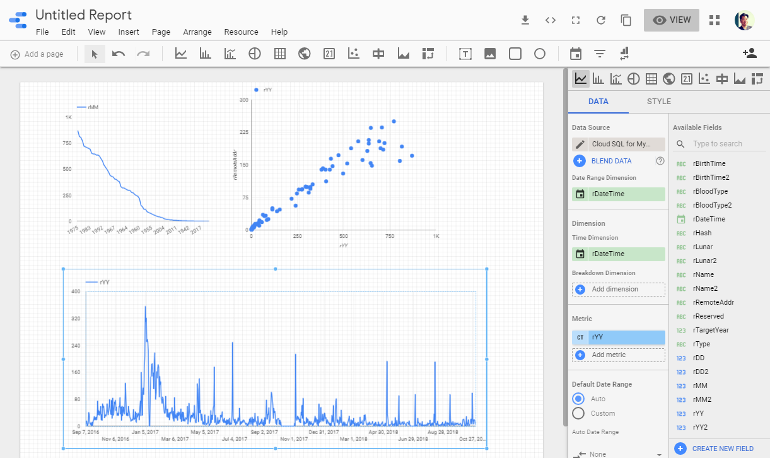
Task: Insert a bar chart from toolbar
Action: (x=206, y=54)
